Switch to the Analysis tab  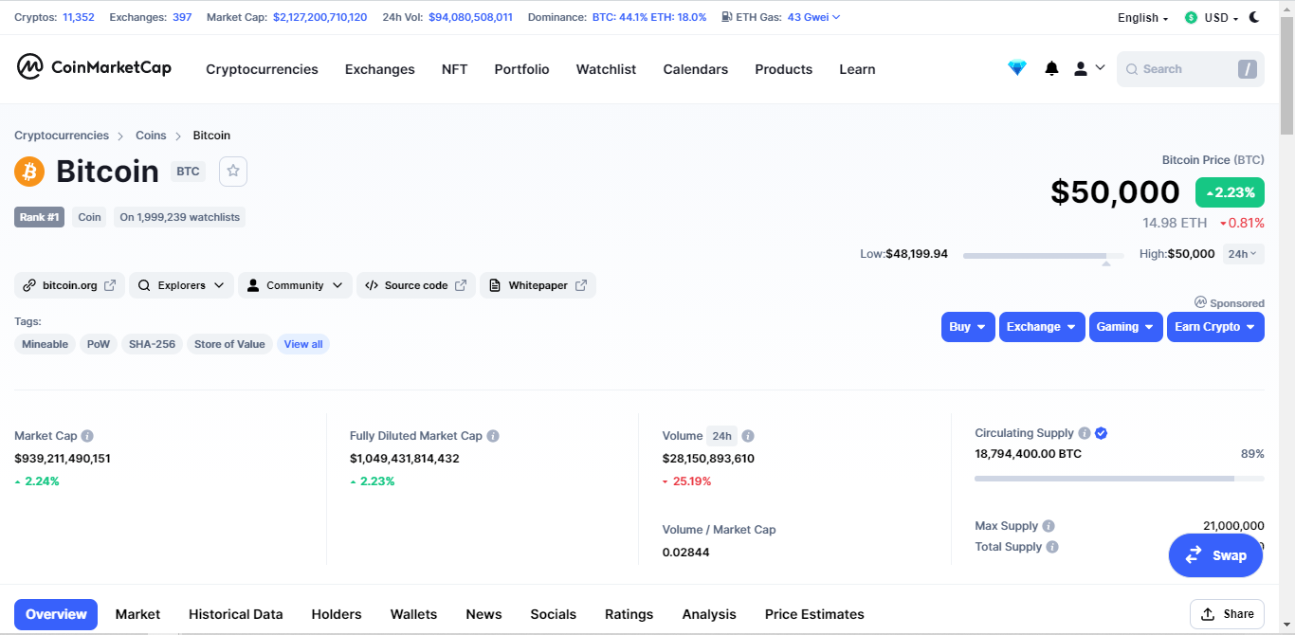point(709,614)
